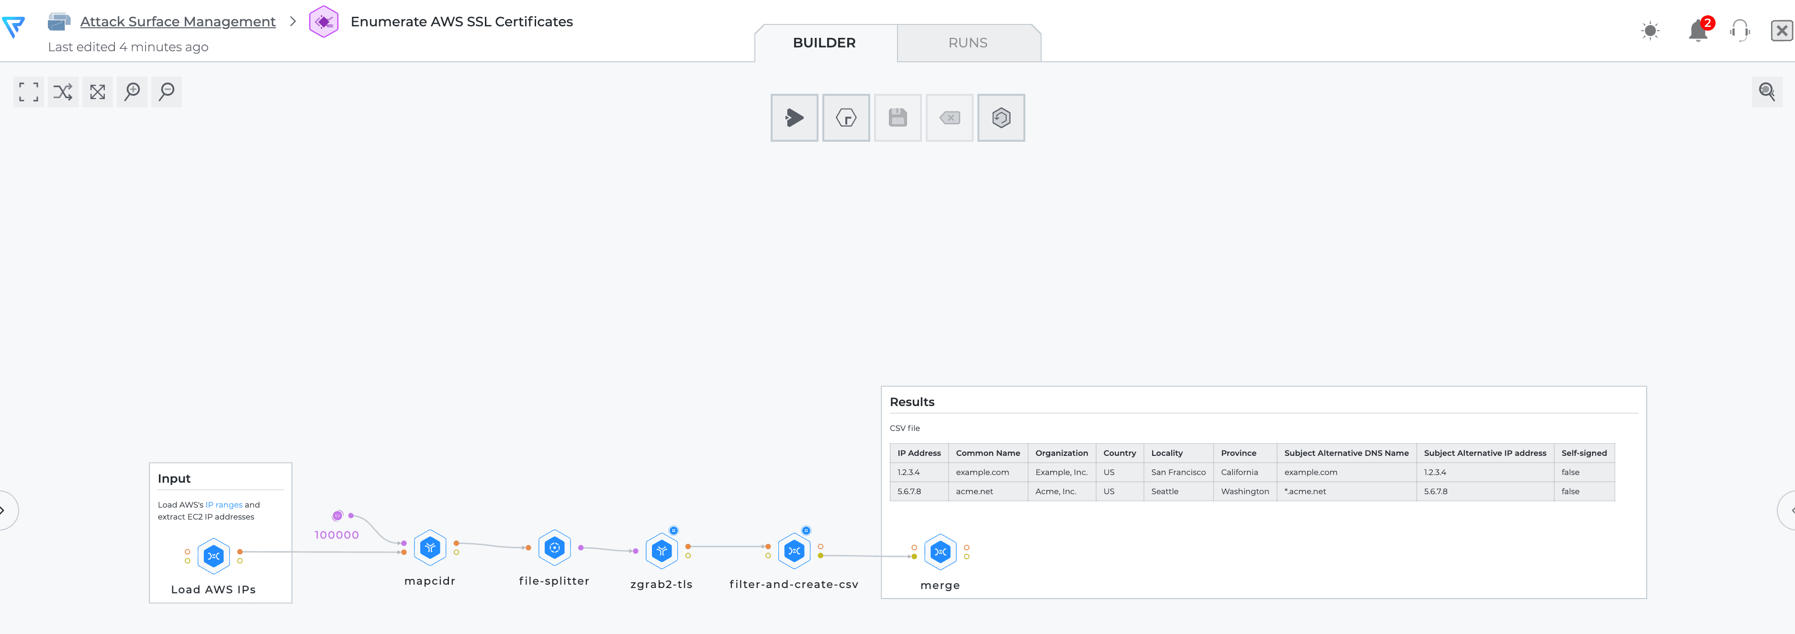
Task: Select the merge node
Action: tap(940, 552)
